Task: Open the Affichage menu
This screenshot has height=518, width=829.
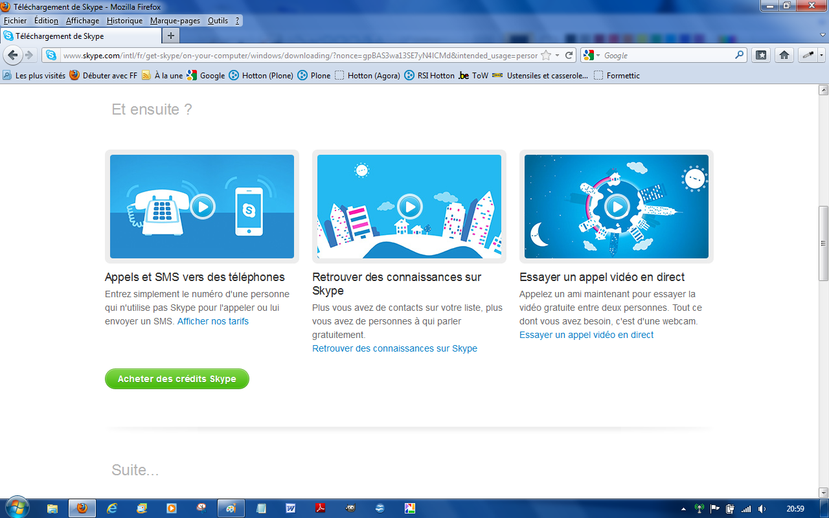Action: pos(83,21)
